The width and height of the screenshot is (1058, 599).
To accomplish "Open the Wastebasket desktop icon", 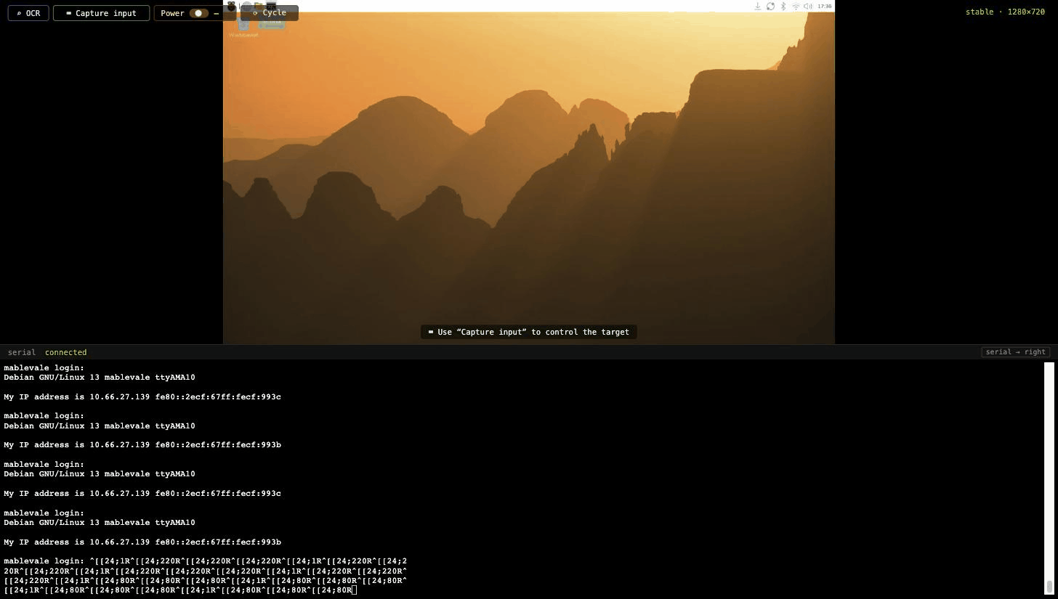I will tap(243, 28).
